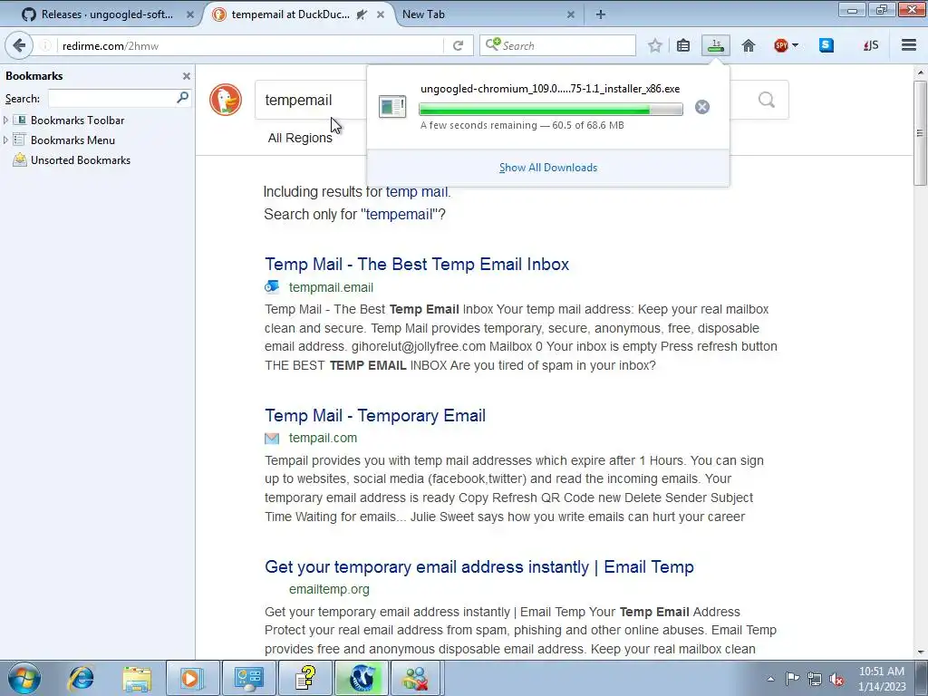Click the browser back arrow button
Viewport: 928px width, 696px height.
[x=19, y=45]
